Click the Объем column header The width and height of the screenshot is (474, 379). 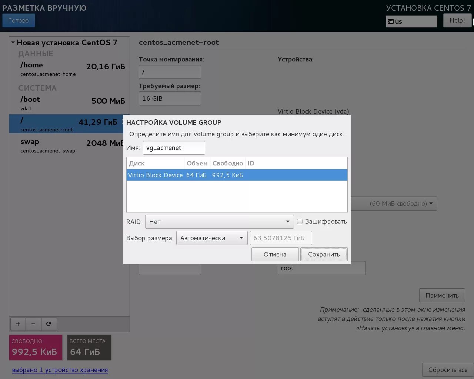coord(197,163)
